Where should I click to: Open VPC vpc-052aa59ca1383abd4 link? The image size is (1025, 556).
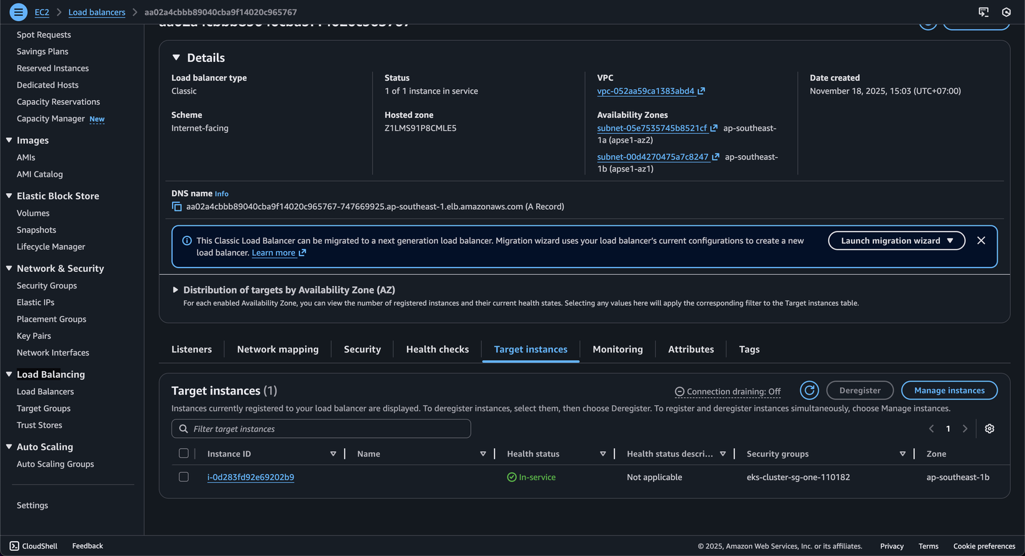pyautogui.click(x=645, y=91)
